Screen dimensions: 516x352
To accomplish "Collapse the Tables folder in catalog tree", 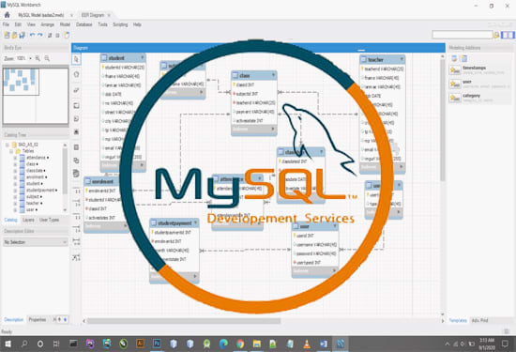I will pyautogui.click(x=11, y=151).
